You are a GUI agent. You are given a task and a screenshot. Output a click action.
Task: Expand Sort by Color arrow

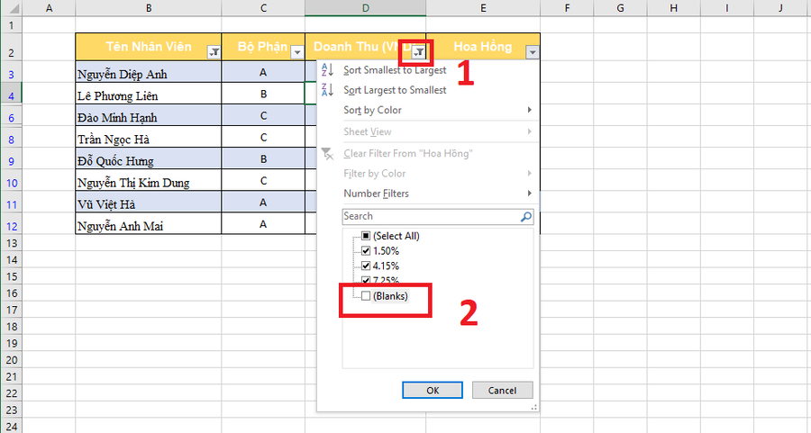coord(529,110)
